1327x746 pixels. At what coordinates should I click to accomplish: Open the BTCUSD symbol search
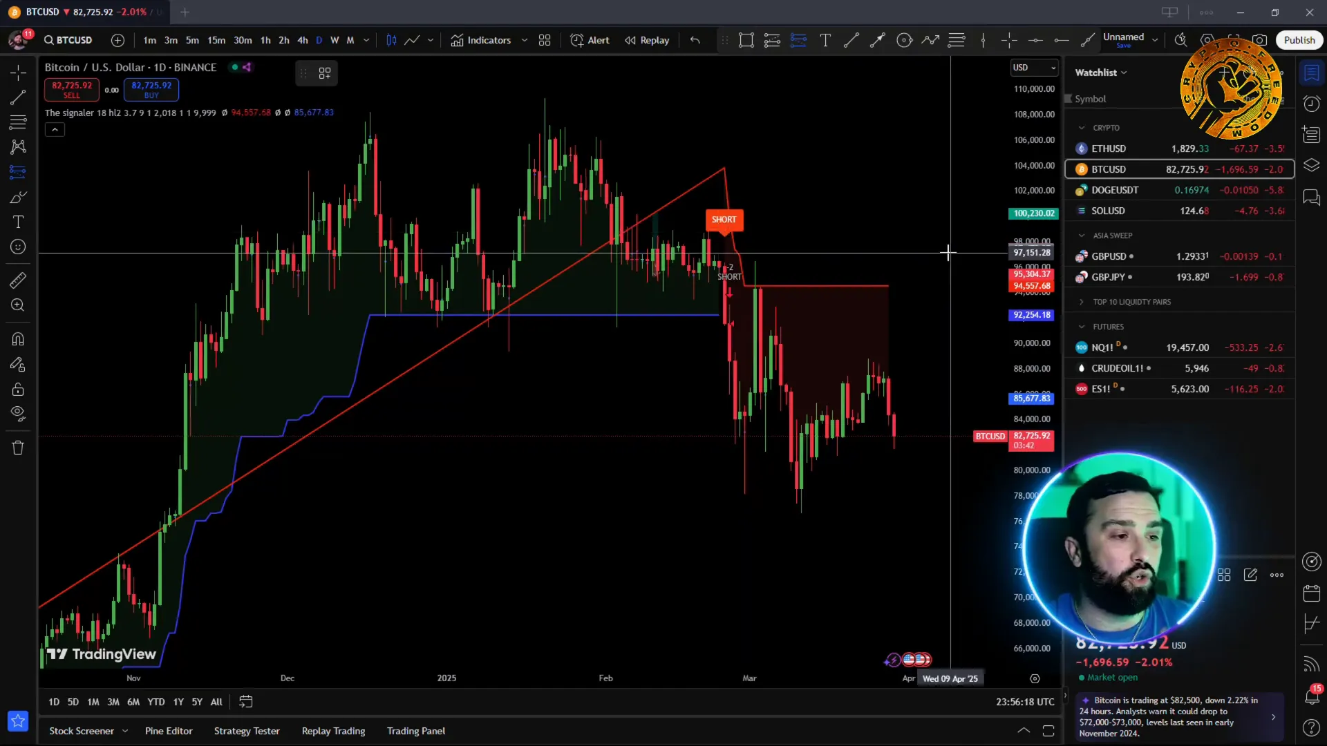click(68, 40)
